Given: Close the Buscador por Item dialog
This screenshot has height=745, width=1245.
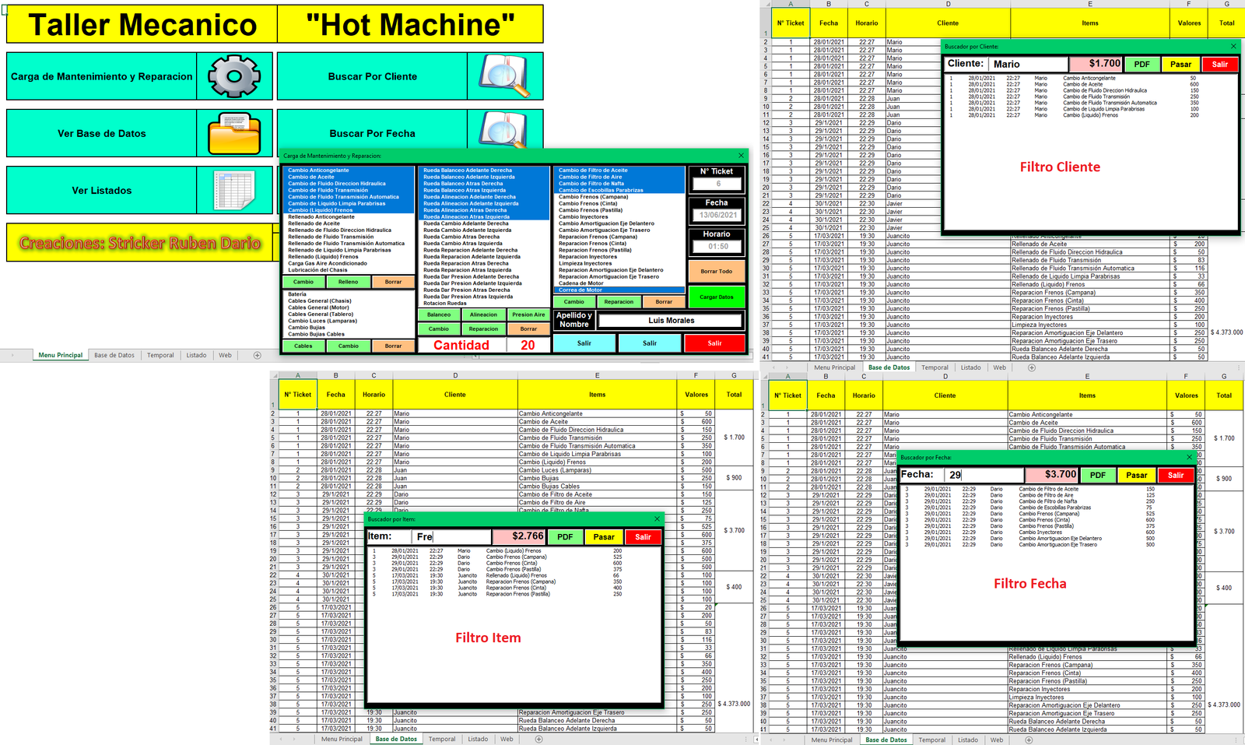Looking at the screenshot, I should point(657,518).
